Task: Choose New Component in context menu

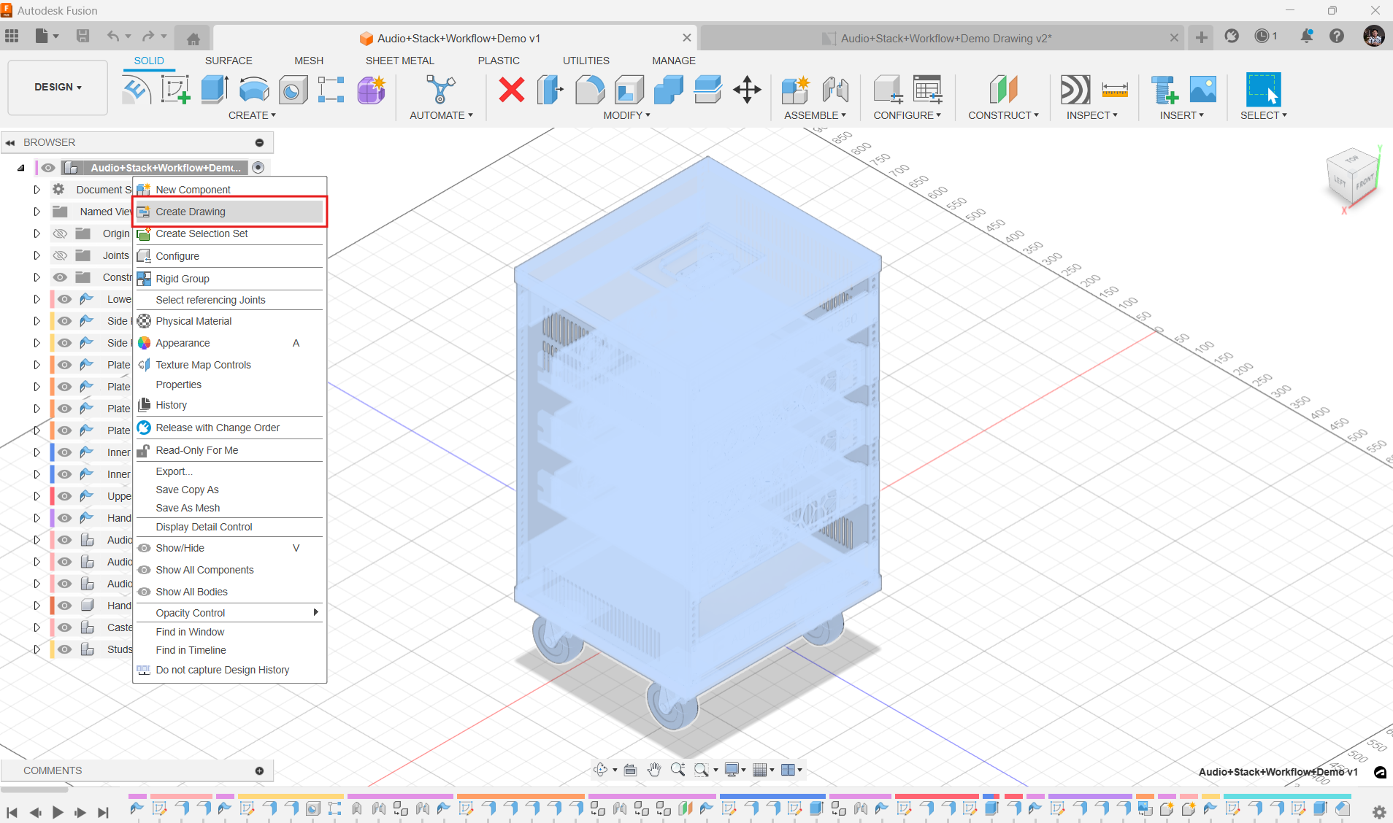Action: coord(229,190)
